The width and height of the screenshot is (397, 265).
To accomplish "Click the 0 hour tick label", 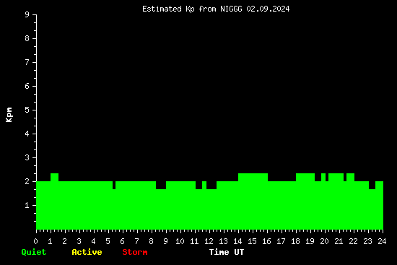I will [x=35, y=241].
